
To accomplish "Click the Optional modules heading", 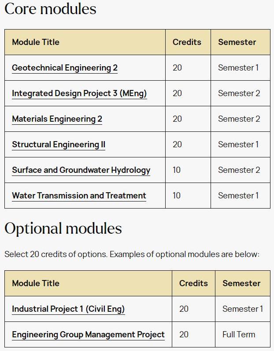I will coord(63,228).
